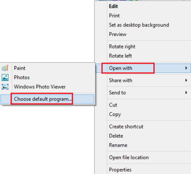This screenshot has width=191, height=174.
Task: Expand the Send to submenu arrow
Action: 186,93
